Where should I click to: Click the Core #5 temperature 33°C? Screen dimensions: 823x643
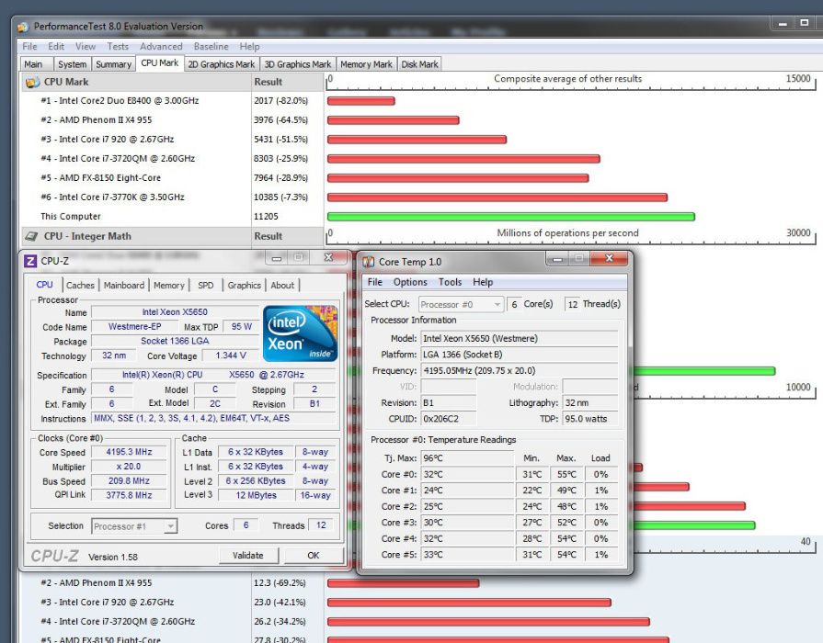click(467, 555)
